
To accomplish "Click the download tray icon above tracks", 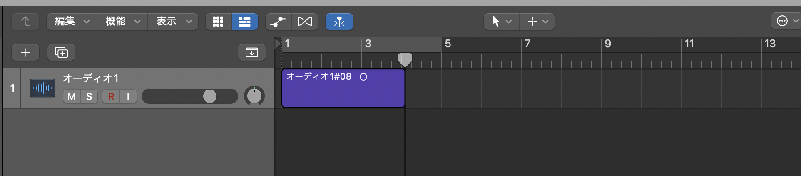I will (x=251, y=53).
